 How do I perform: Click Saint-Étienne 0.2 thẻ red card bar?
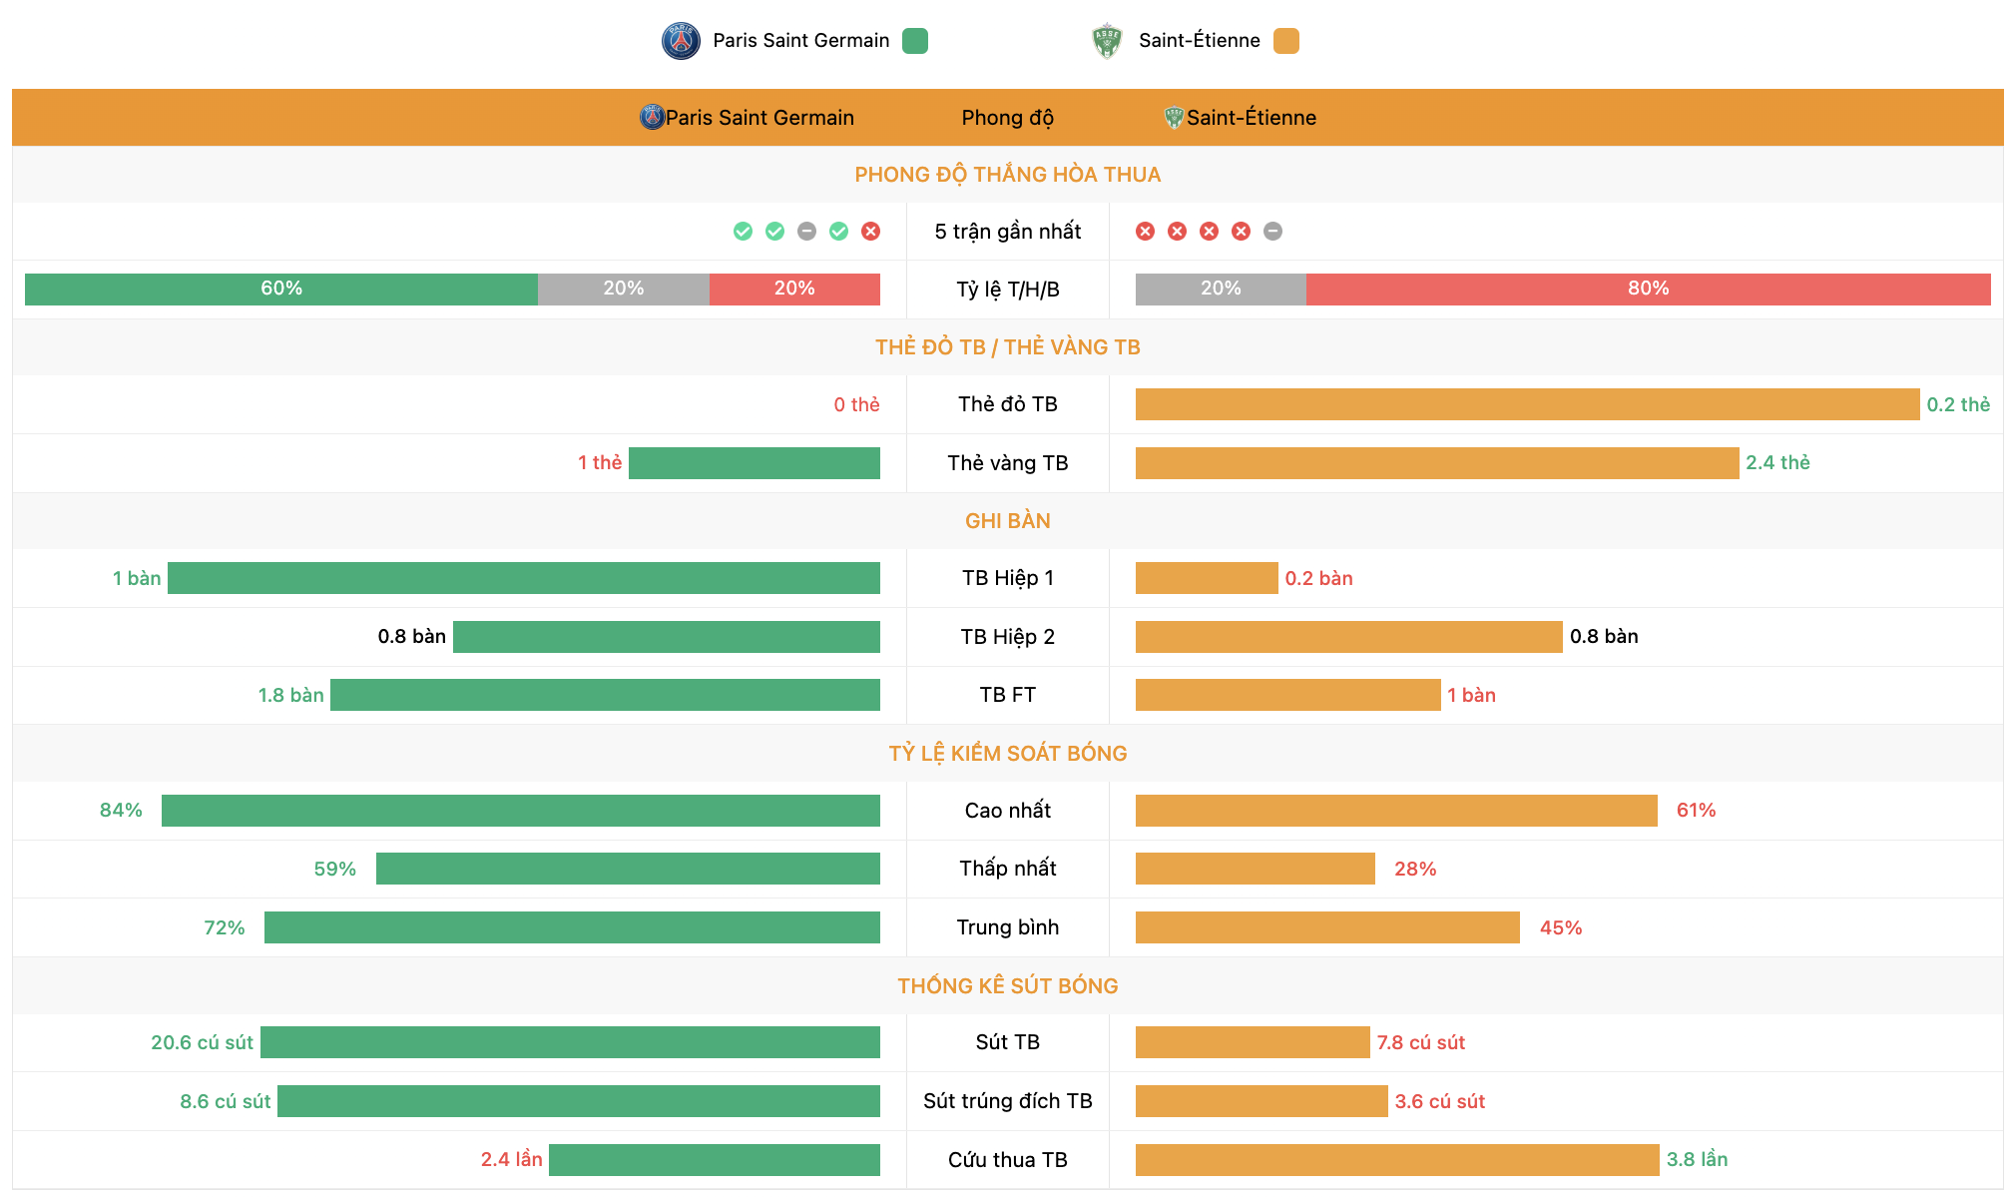[x=1527, y=404]
